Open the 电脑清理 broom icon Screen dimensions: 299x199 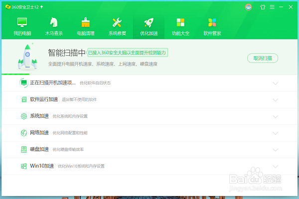tap(86, 22)
